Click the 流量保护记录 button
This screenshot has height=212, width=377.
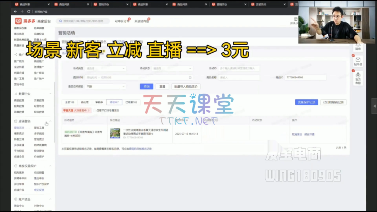pos(306,102)
